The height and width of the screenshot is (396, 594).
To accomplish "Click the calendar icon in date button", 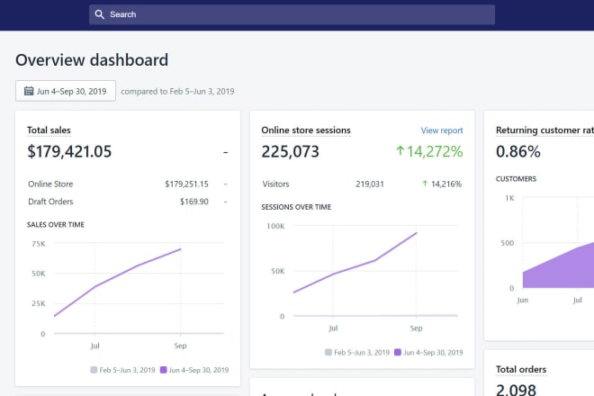I will coord(29,91).
